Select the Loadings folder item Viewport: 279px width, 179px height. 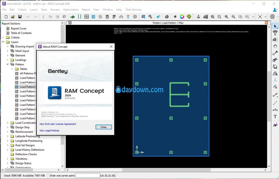pos(21,60)
